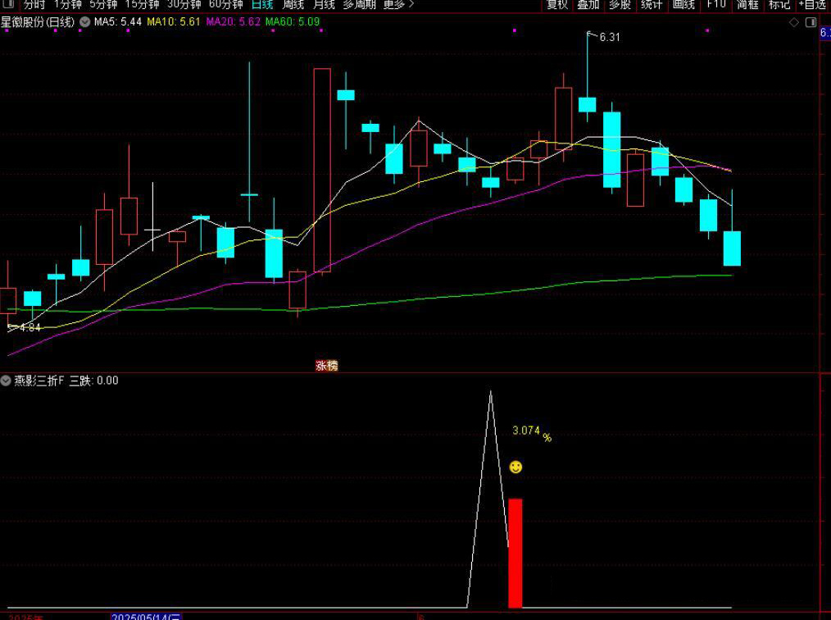Open MA indicator settings circle icon
831x620 pixels.
[84, 22]
